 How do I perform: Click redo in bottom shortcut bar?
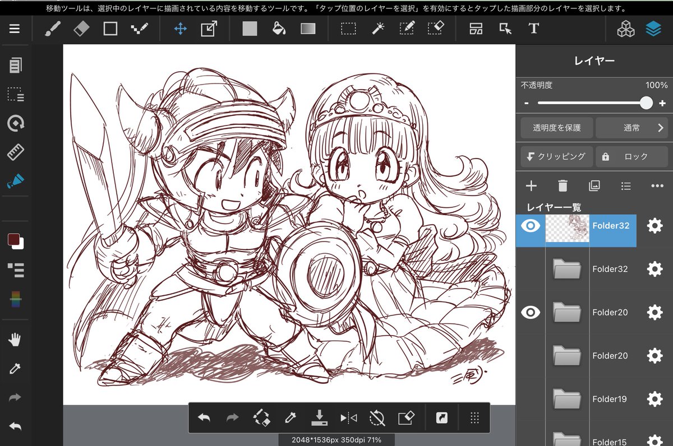232,418
